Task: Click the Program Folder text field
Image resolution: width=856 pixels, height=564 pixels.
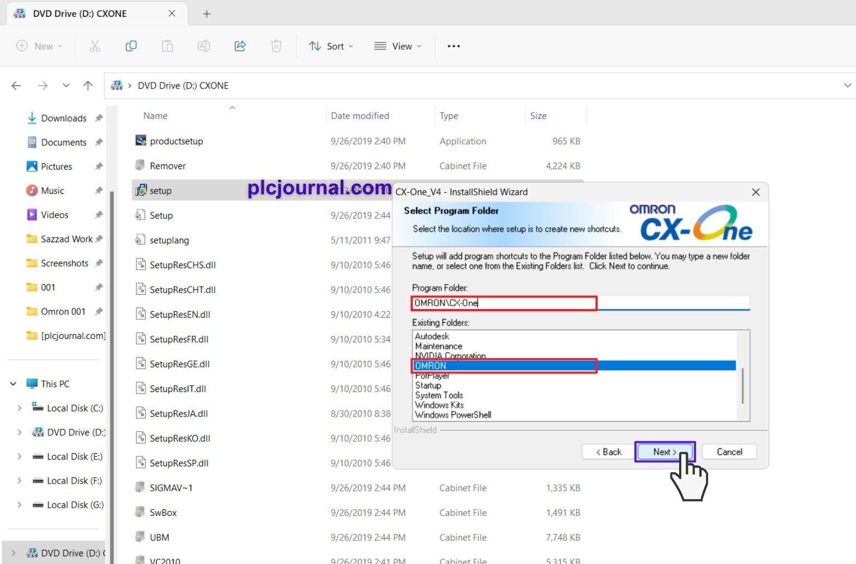Action: 581,303
